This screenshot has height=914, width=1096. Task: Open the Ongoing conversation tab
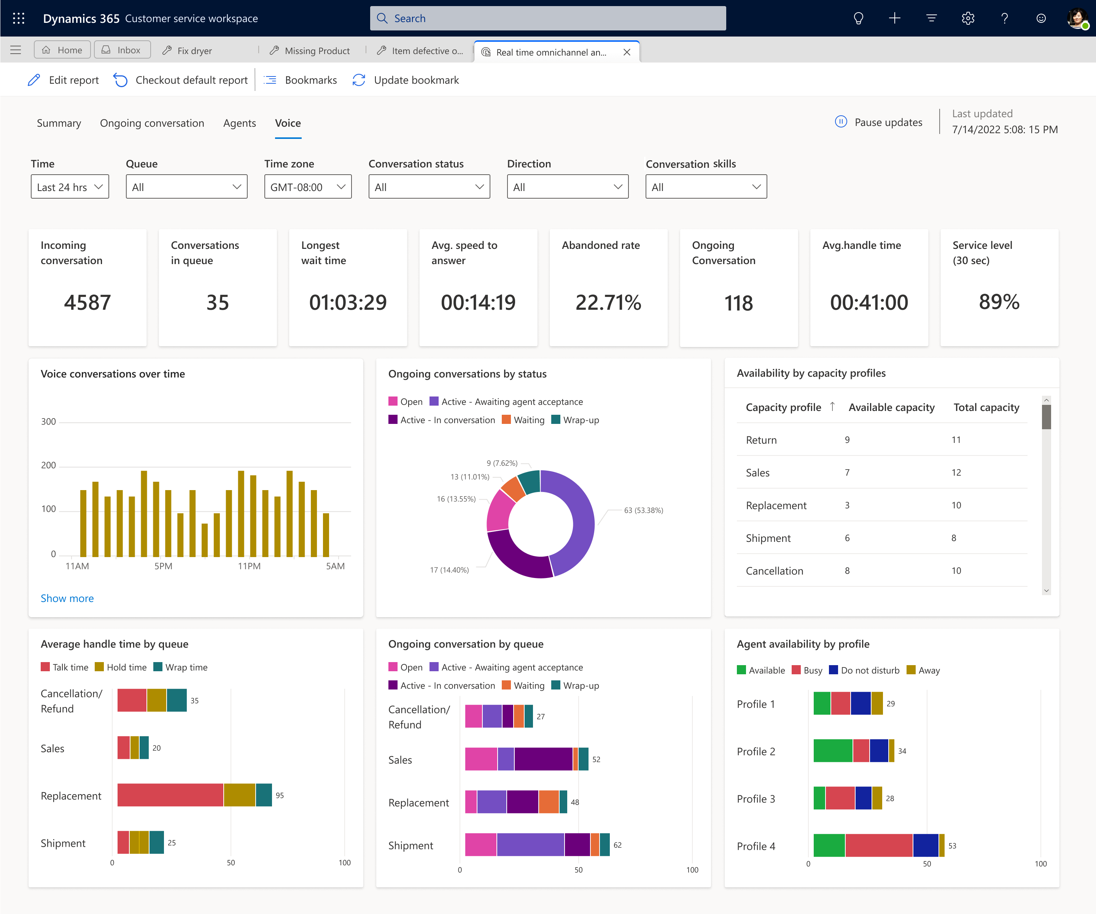153,122
